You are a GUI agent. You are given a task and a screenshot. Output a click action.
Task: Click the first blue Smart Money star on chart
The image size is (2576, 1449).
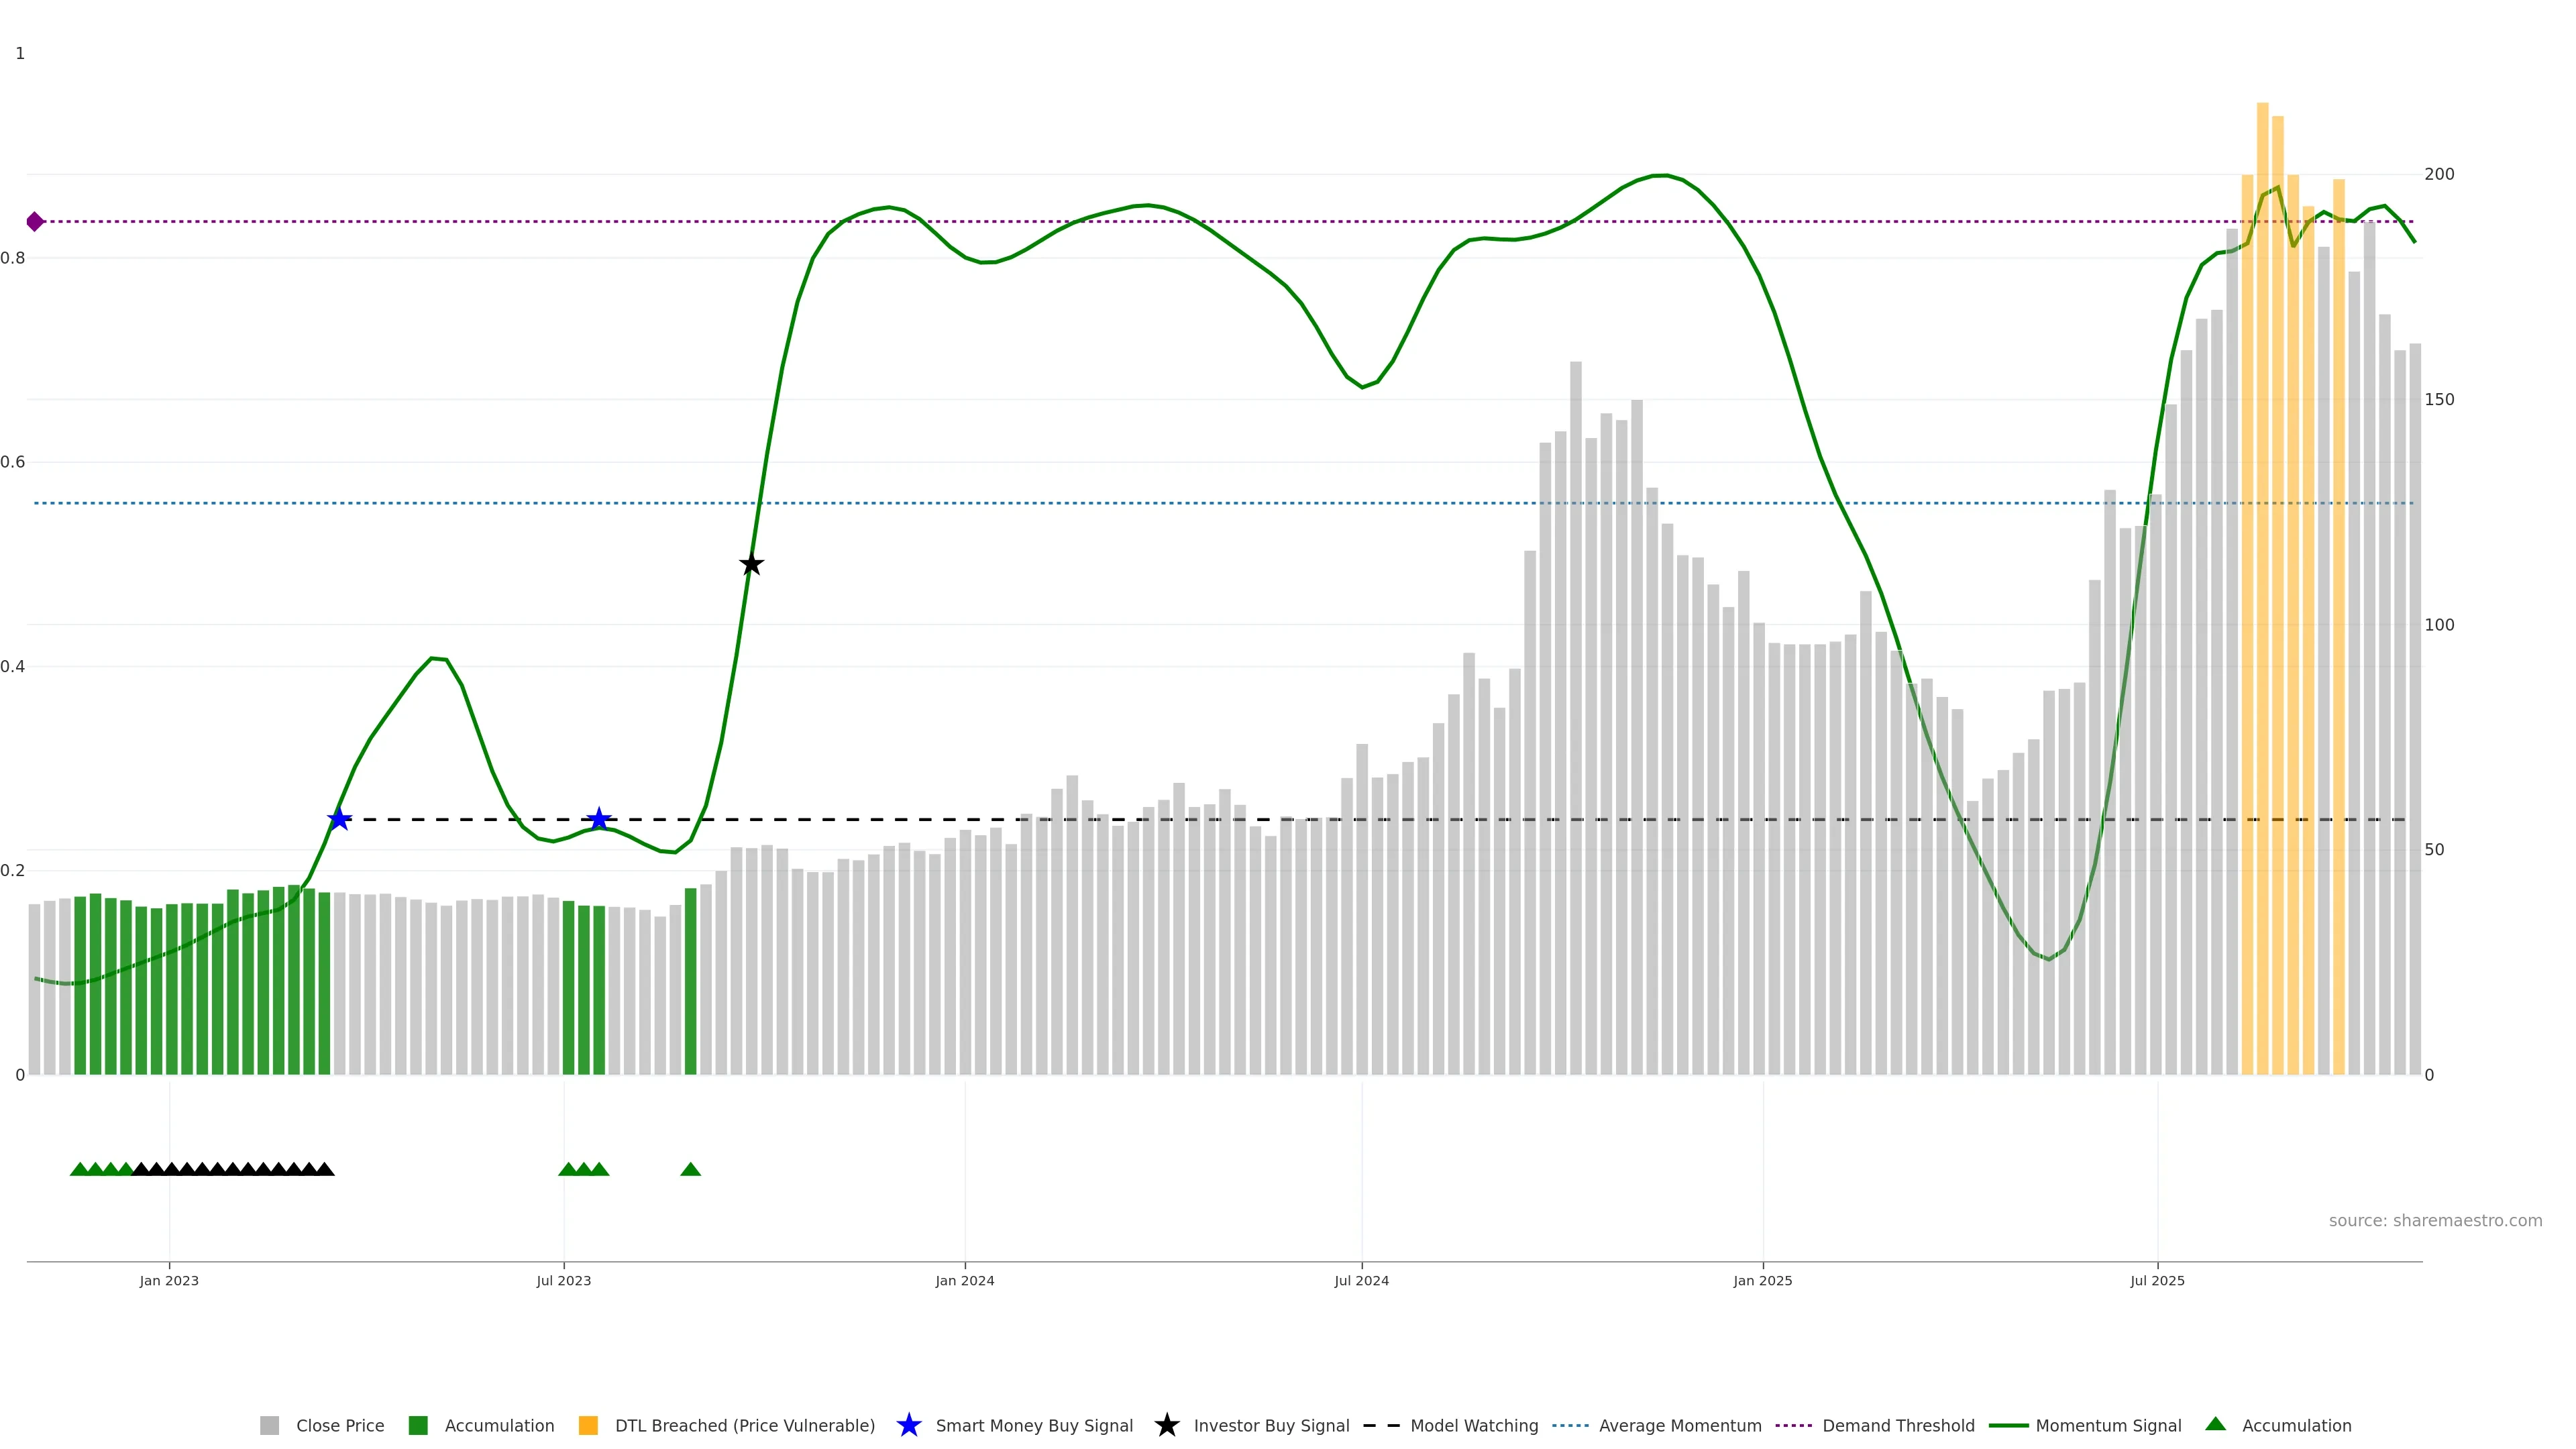tap(339, 819)
